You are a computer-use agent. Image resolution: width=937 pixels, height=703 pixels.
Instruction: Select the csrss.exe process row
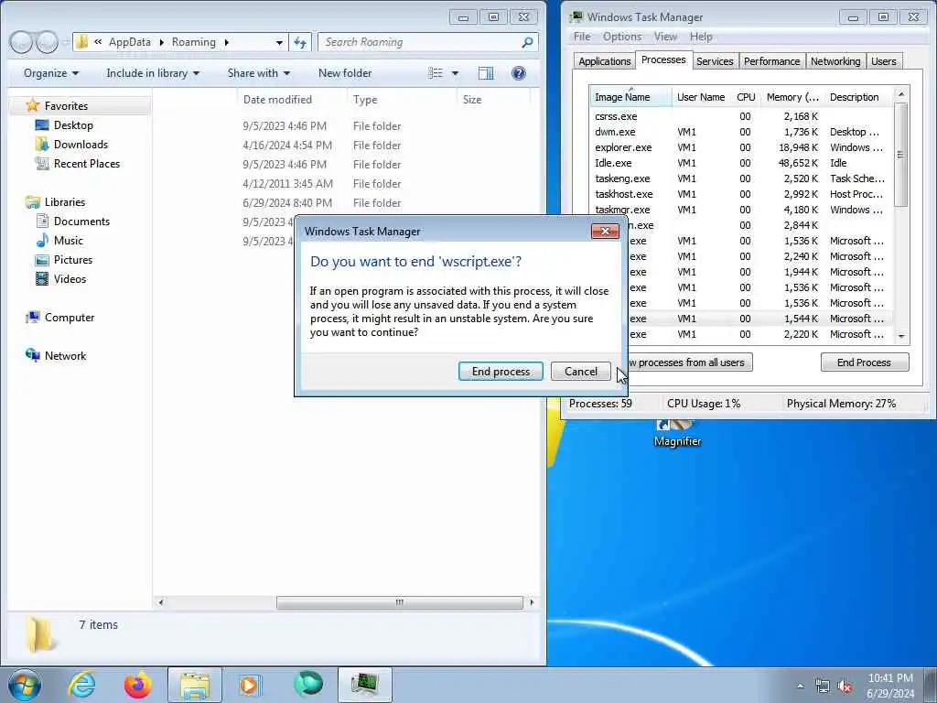[x=741, y=116]
